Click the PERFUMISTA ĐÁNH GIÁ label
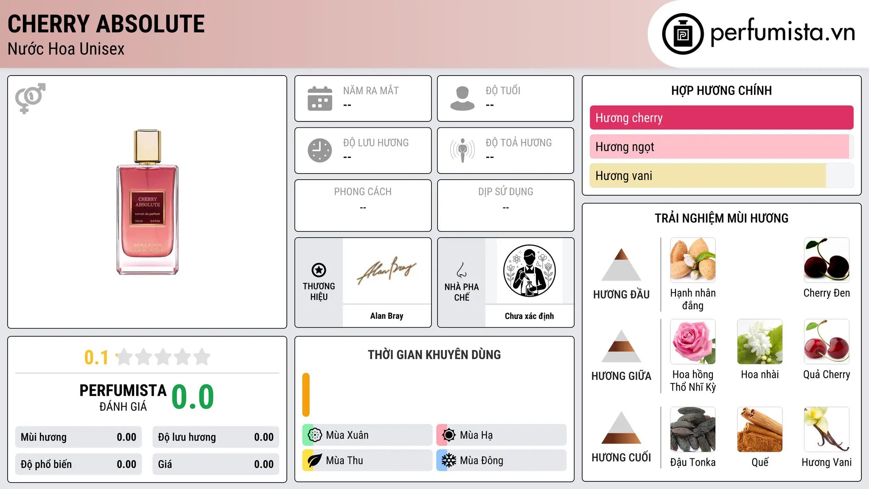Image resolution: width=869 pixels, height=489 pixels. coord(123,397)
